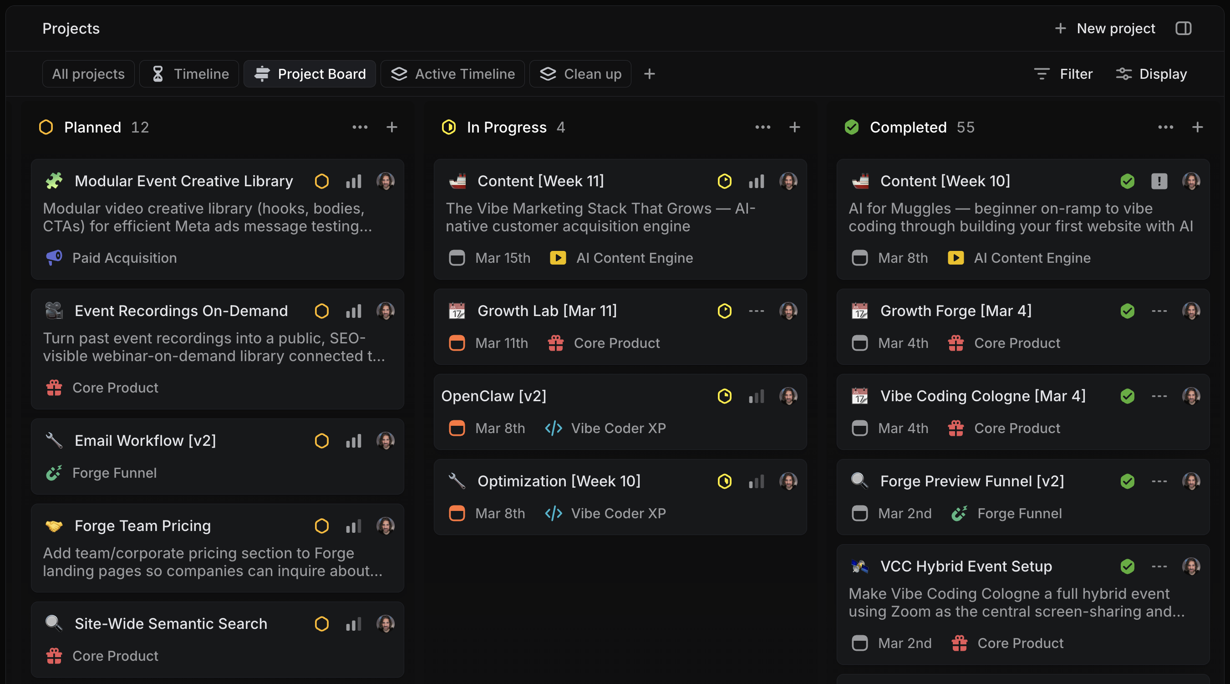The width and height of the screenshot is (1230, 684).
Task: Toggle the completed checkmark on Growth Forge [Mar 4]
Action: [x=1127, y=311]
